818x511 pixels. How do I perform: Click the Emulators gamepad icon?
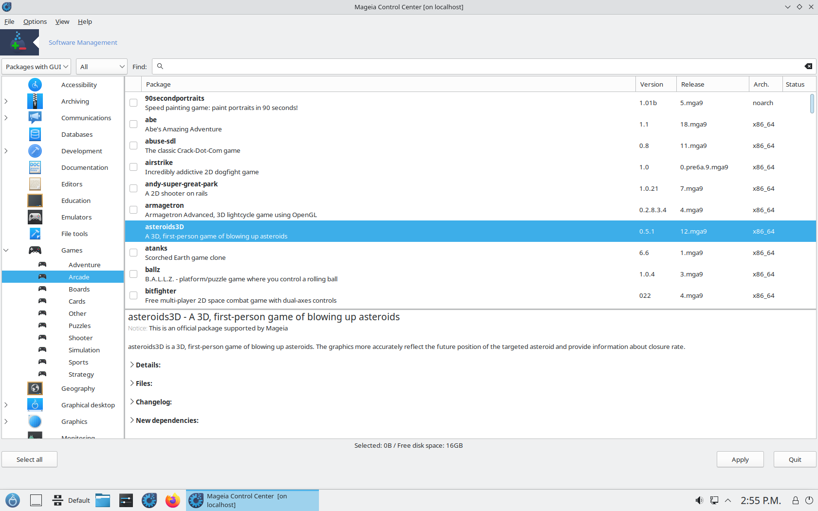click(35, 217)
